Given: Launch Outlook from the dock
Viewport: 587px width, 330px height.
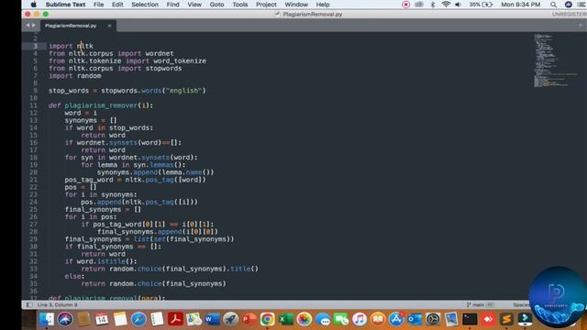Looking at the screenshot, I should [415, 319].
